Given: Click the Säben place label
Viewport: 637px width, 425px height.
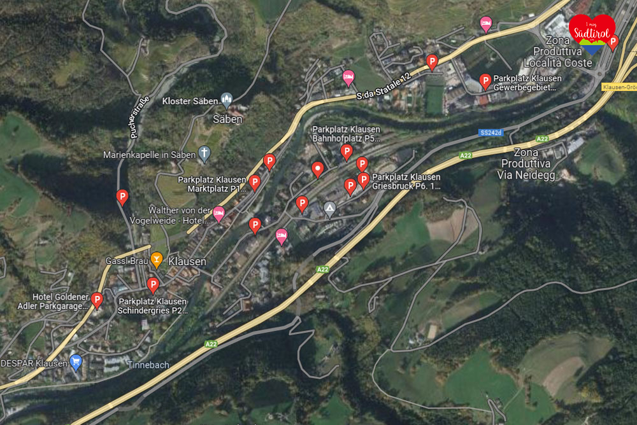Looking at the screenshot, I should point(227,120).
